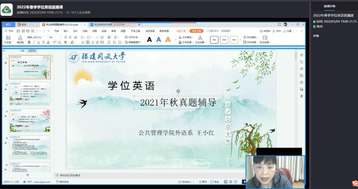This screenshot has height=189, width=358.
Task: Toggle italic text formatting
Action: [x=33, y=42]
